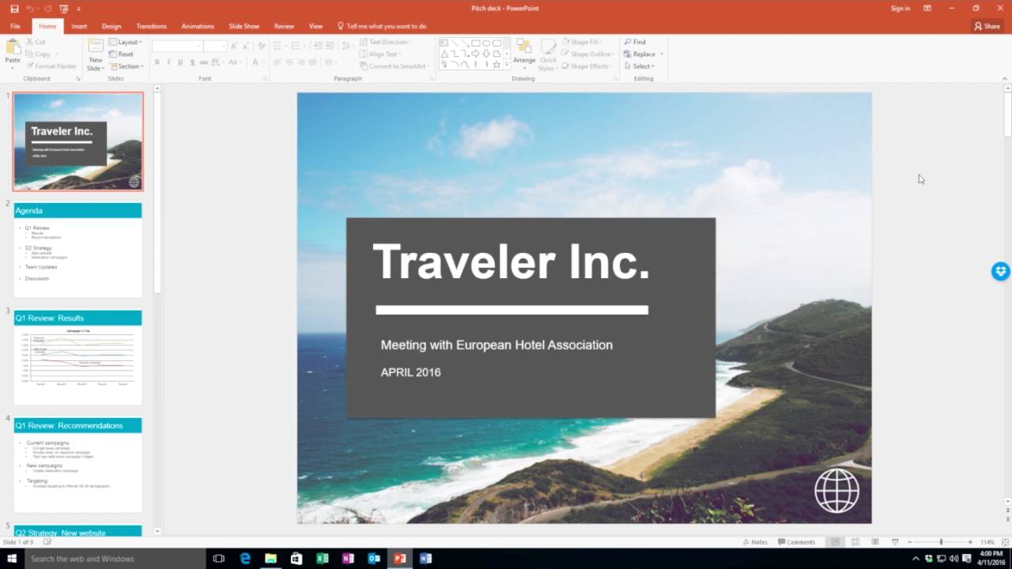Click the Notes button in status bar
1012x569 pixels.
click(x=754, y=542)
